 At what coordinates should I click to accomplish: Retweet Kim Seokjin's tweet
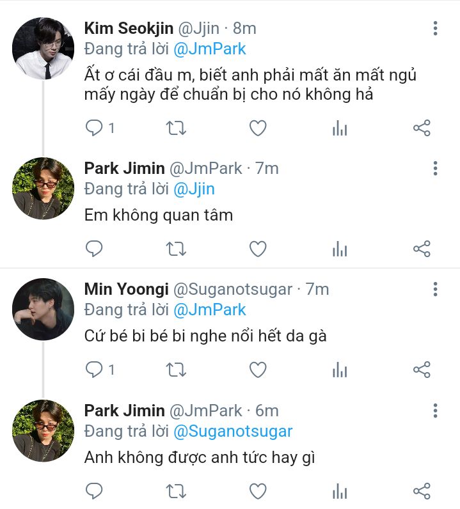(176, 128)
